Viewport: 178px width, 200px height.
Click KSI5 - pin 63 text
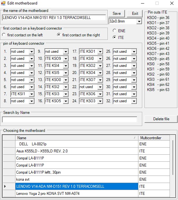pyautogui.click(x=158, y=90)
